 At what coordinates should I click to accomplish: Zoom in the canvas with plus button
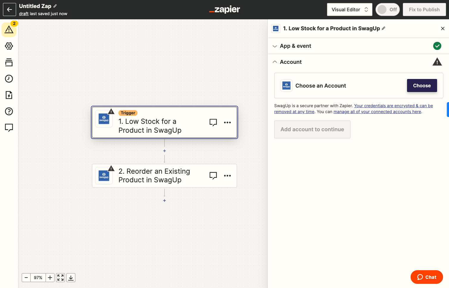pos(50,278)
